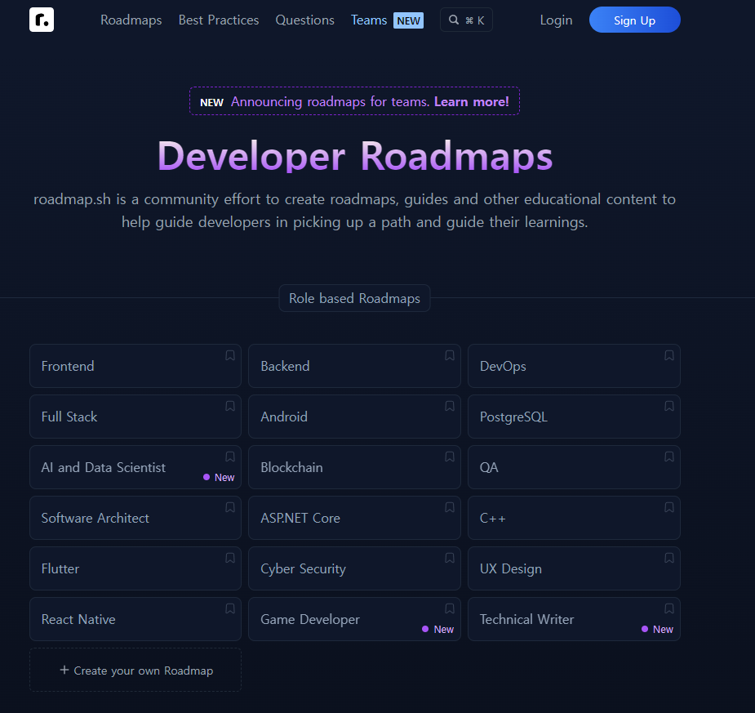Bookmark the Blockchain roadmap
755x713 pixels.
pyautogui.click(x=450, y=457)
